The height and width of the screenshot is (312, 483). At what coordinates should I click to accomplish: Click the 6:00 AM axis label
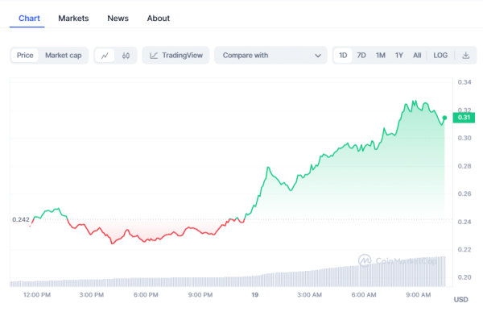pos(364,295)
